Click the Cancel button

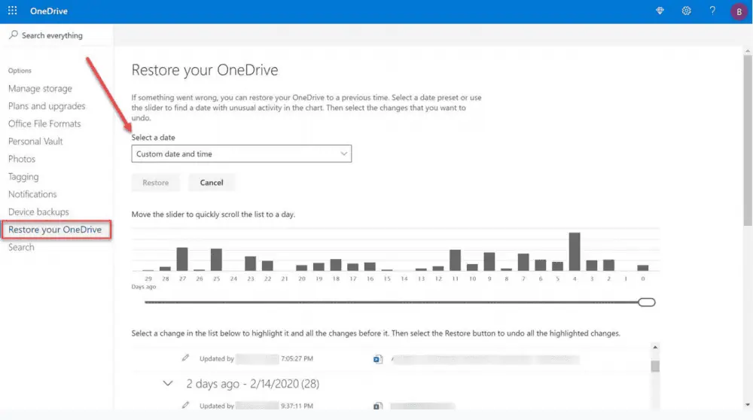[x=212, y=182]
